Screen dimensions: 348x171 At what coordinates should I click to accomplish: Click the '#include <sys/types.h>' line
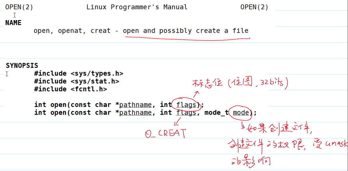(x=79, y=73)
